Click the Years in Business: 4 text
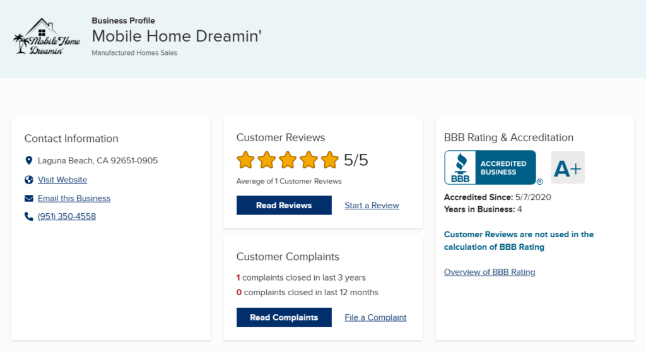The height and width of the screenshot is (352, 646). (483, 209)
